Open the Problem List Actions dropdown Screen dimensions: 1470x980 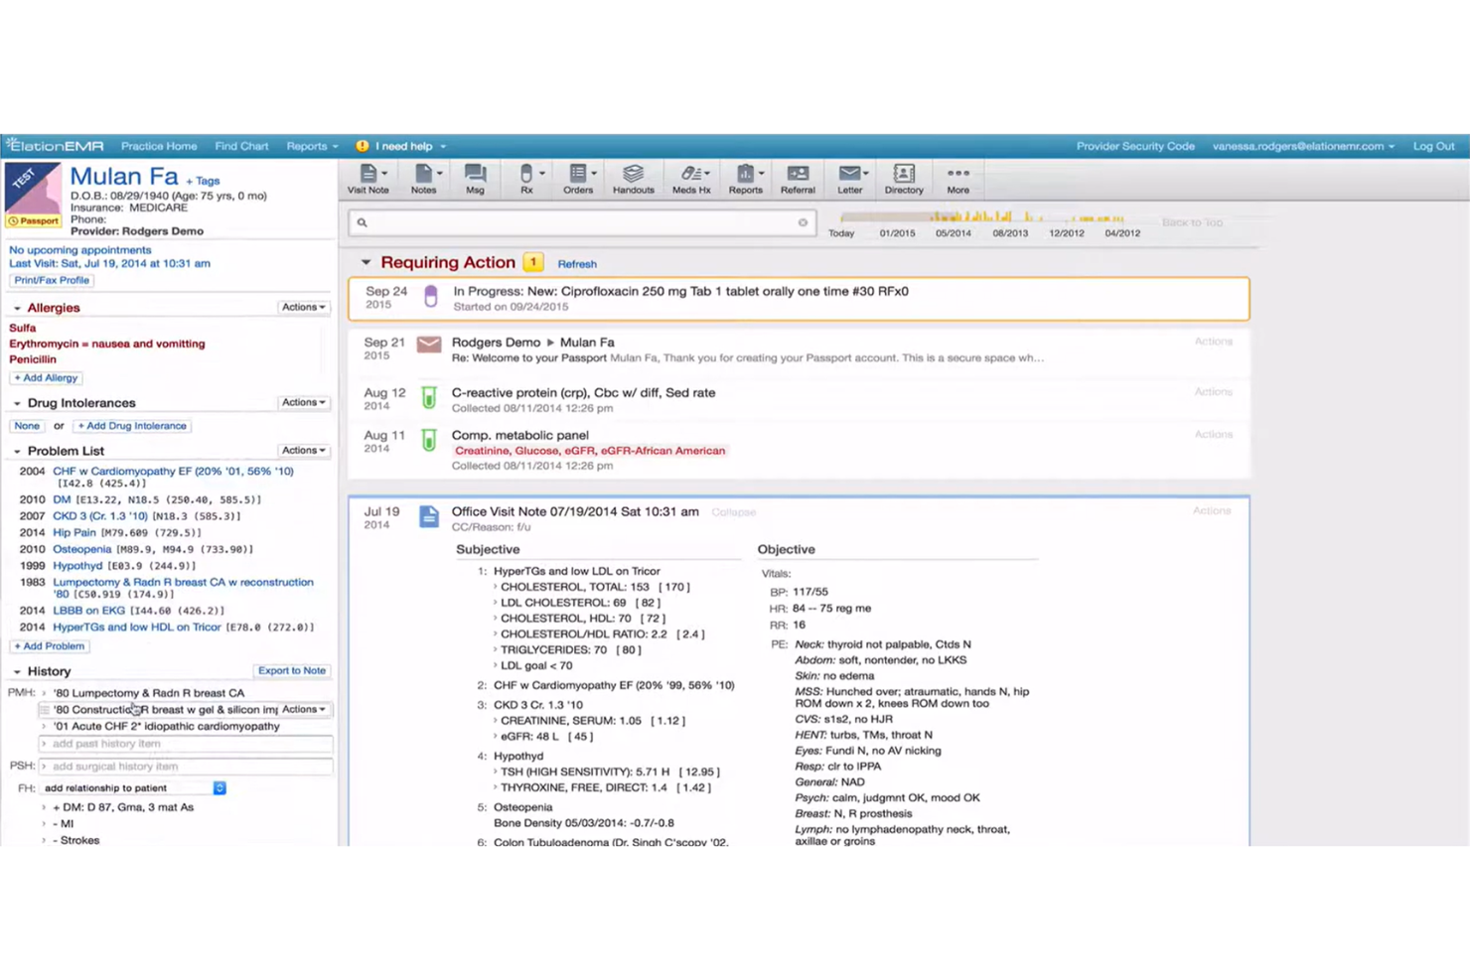click(304, 451)
